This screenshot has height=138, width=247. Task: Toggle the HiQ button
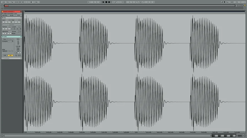pos(10,55)
